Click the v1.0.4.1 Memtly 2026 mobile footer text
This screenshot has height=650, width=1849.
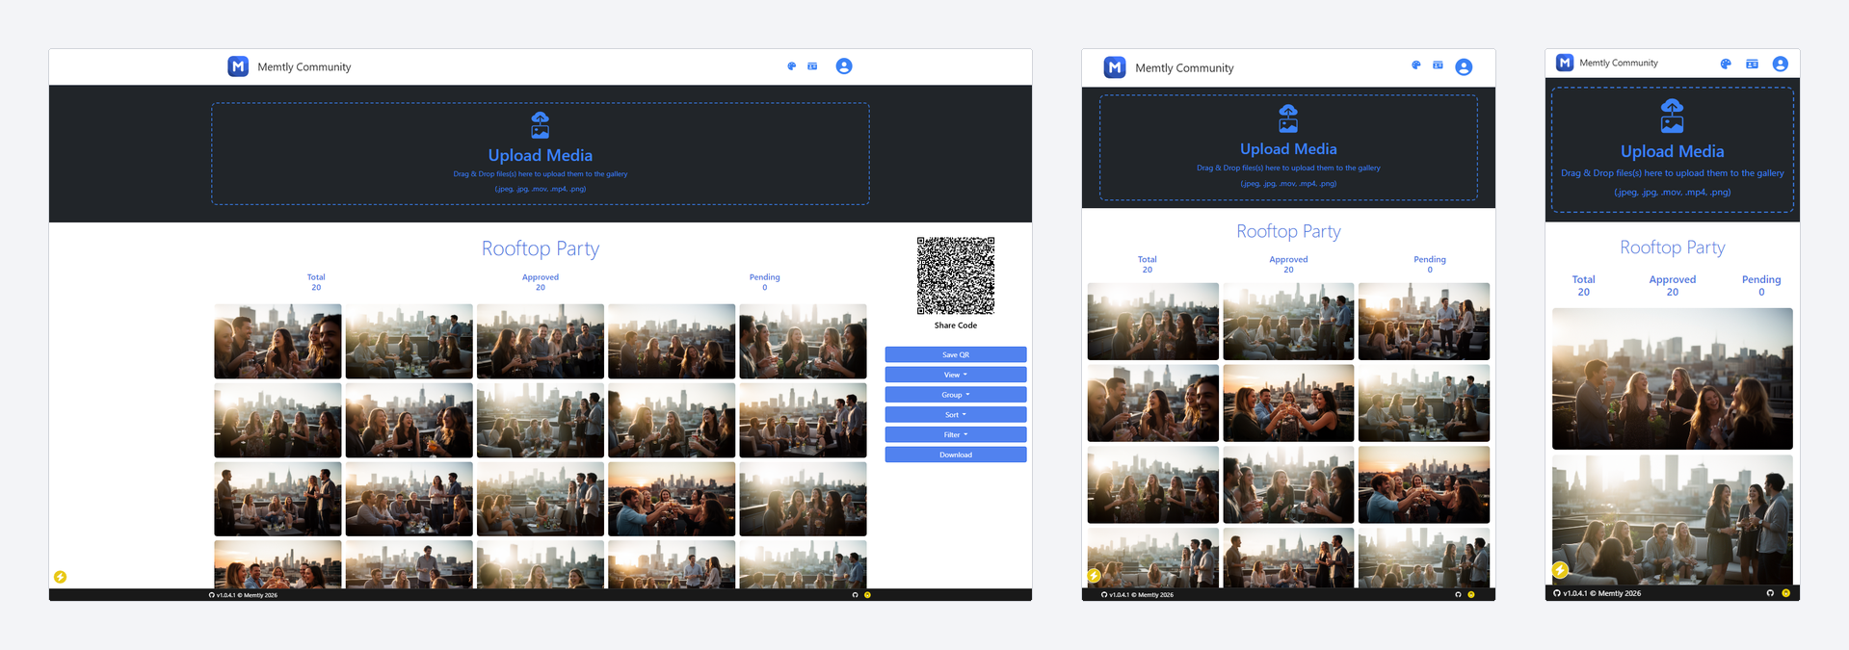click(x=1602, y=593)
